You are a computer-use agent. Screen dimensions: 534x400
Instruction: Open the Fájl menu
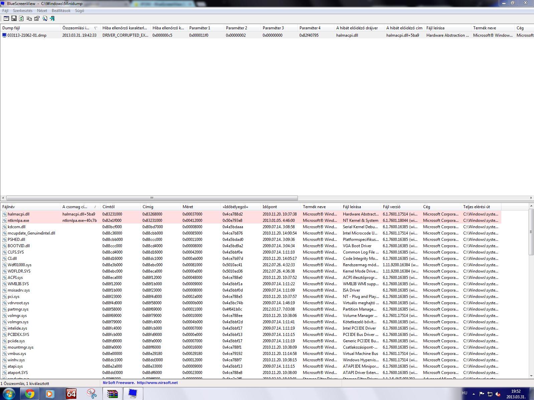pyautogui.click(x=5, y=11)
